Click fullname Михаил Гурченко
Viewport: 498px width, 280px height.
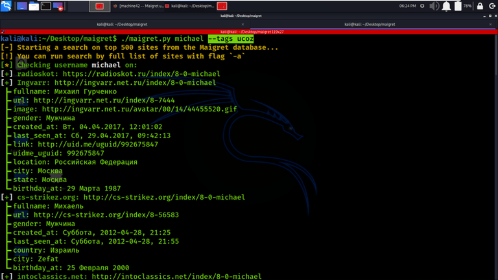[x=65, y=92]
